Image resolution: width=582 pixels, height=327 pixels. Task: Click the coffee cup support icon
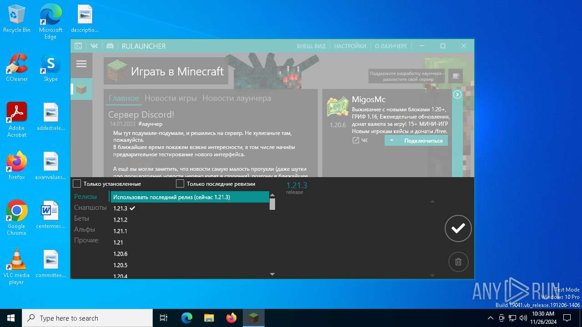pyautogui.click(x=456, y=76)
